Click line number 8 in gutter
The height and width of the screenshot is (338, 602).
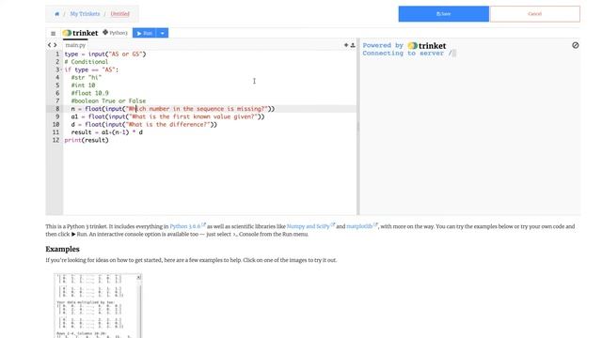coord(57,109)
